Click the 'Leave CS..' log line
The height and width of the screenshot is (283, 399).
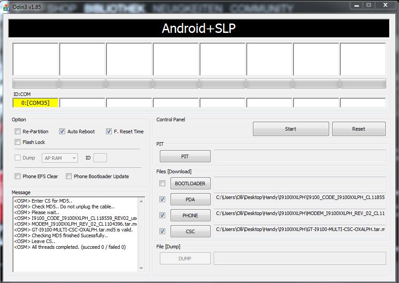click(35, 241)
